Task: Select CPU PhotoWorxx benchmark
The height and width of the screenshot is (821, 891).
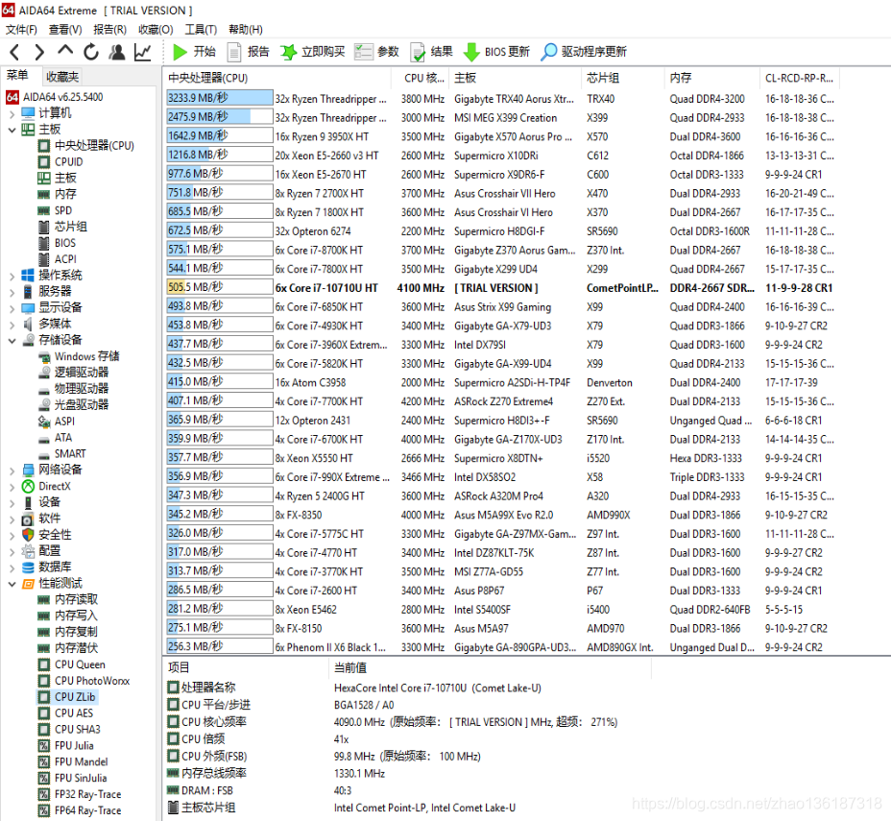Action: click(84, 681)
